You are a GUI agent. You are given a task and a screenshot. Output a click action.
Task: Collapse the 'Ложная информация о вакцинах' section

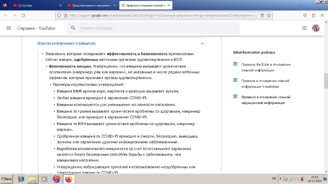point(202,44)
